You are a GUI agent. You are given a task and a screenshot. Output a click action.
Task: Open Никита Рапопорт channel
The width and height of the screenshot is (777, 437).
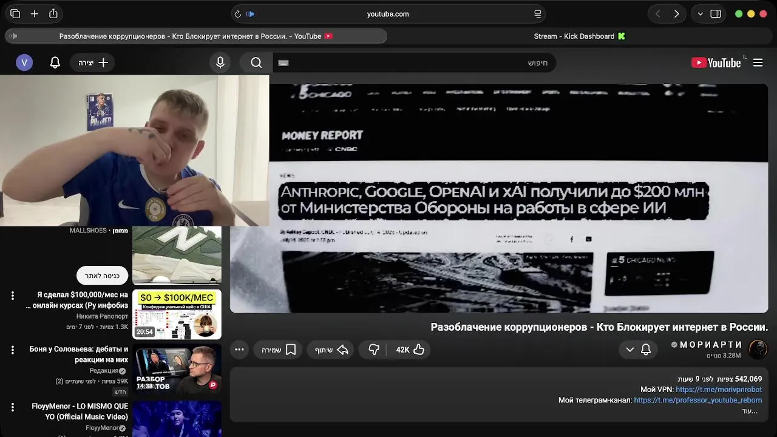pyautogui.click(x=102, y=316)
